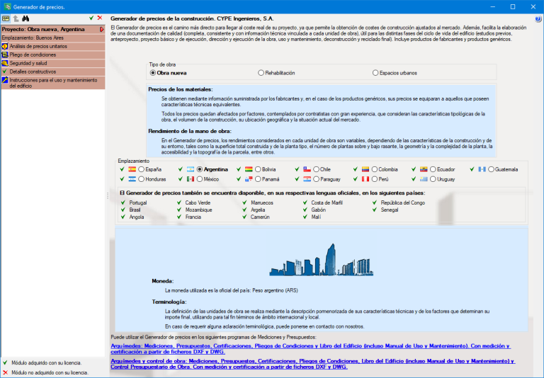The height and width of the screenshot is (378, 544).
Task: Click Gabón in available countries list
Action: click(x=319, y=210)
